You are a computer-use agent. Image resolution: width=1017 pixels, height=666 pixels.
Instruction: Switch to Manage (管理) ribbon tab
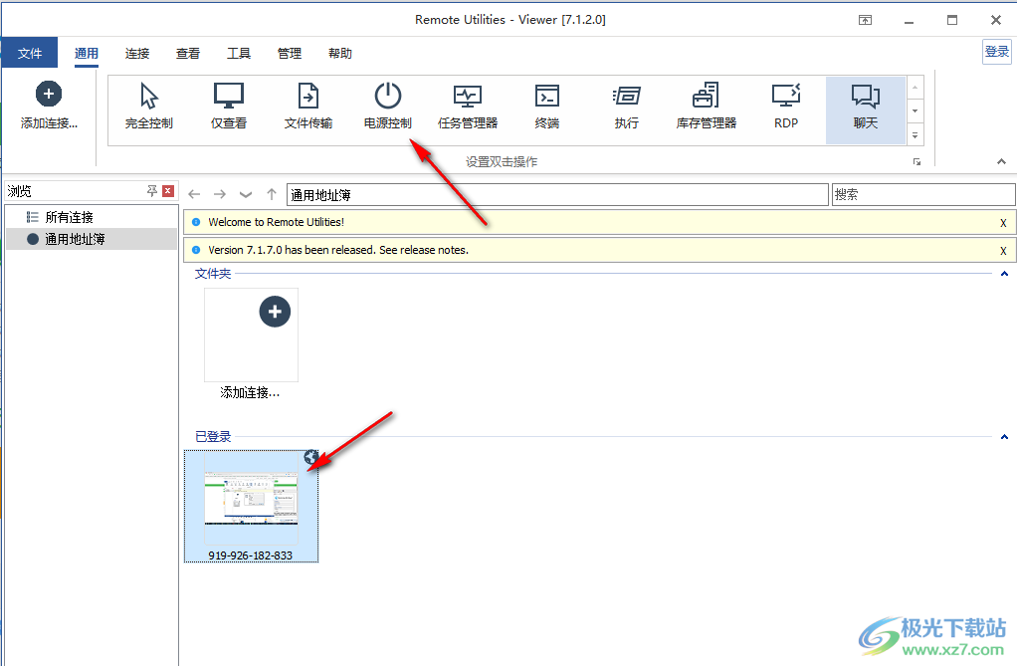click(290, 53)
